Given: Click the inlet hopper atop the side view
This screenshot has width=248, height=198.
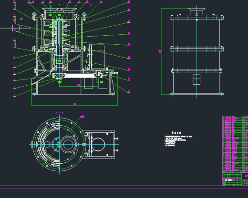Looking at the screenshot, I should click(x=197, y=11).
